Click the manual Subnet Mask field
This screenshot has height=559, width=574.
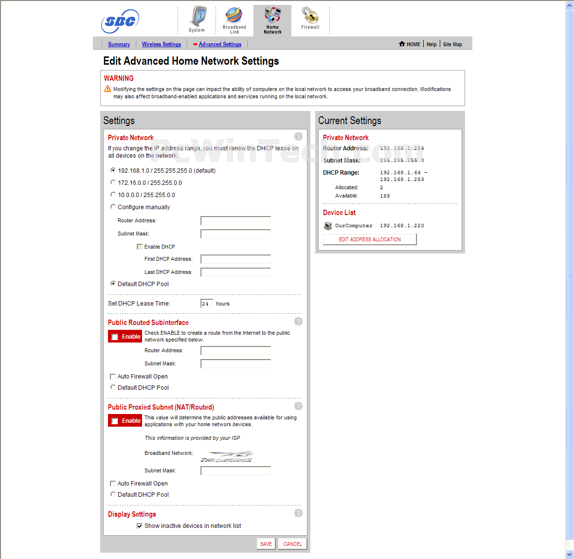[x=236, y=234]
